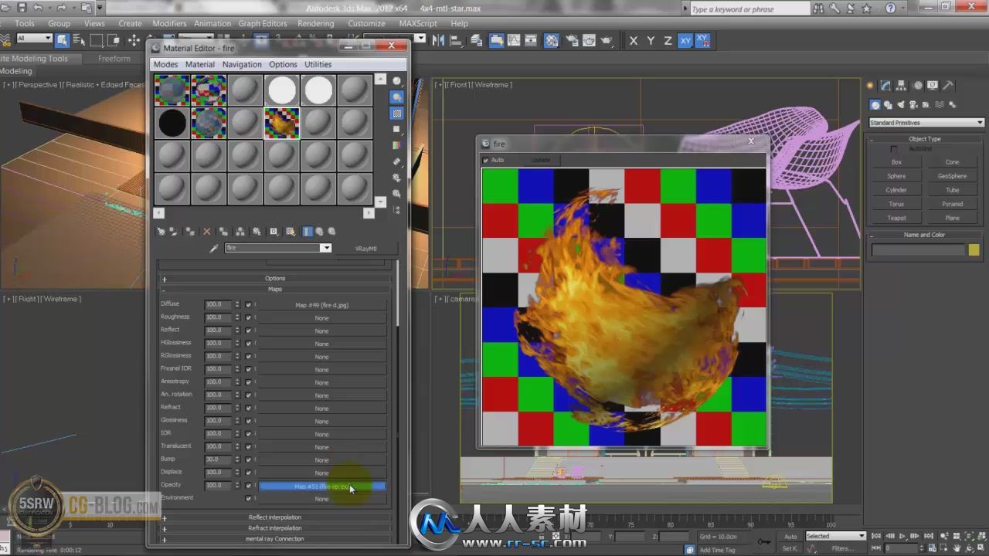Collapse the Object Type rollout
The height and width of the screenshot is (556, 989).
pos(925,139)
